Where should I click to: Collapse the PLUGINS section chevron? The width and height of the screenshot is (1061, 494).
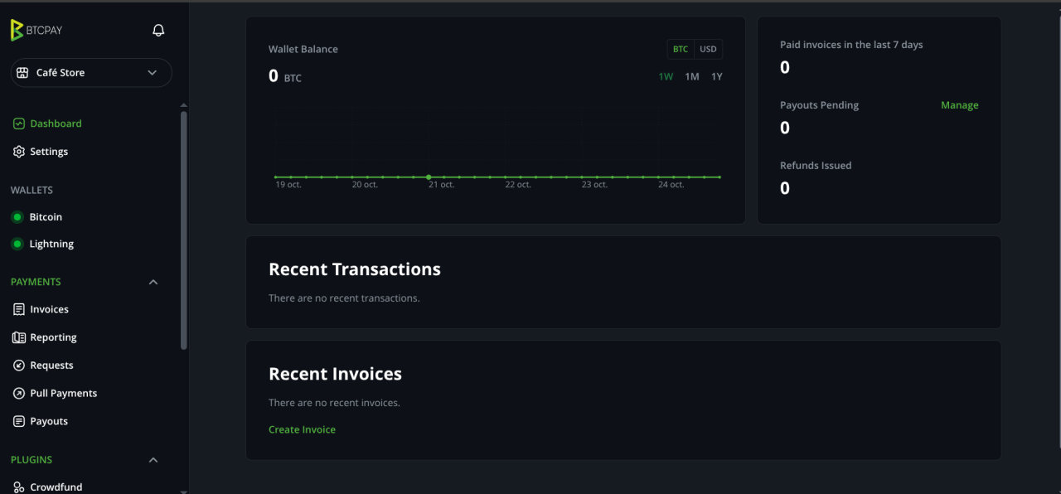point(153,459)
